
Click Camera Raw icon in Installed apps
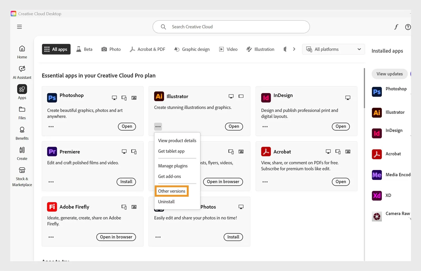pyautogui.click(x=377, y=216)
